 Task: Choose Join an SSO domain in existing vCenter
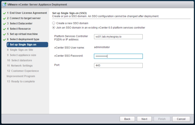(x=53, y=28)
